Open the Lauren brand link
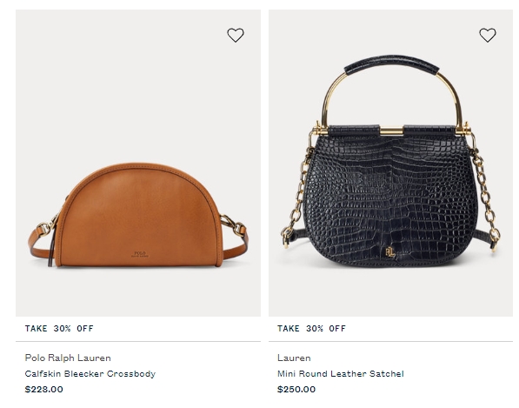Viewport: 519px width, 408px height. [x=294, y=358]
